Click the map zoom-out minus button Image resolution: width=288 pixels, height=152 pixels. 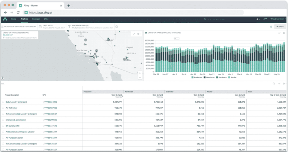[x=139, y=77]
